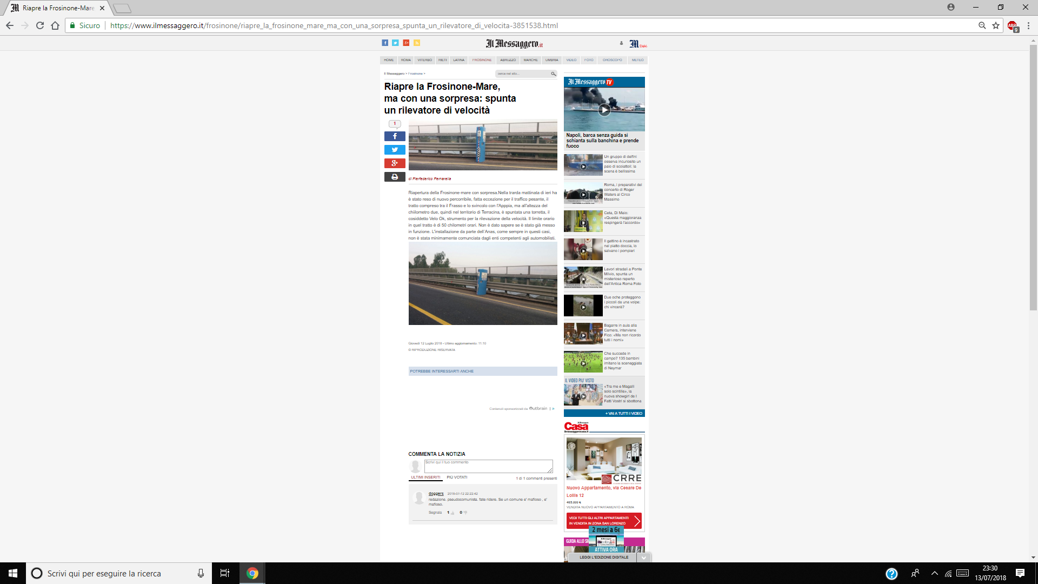Open Chrome from the Windows taskbar
Image resolution: width=1038 pixels, height=584 pixels.
252,573
